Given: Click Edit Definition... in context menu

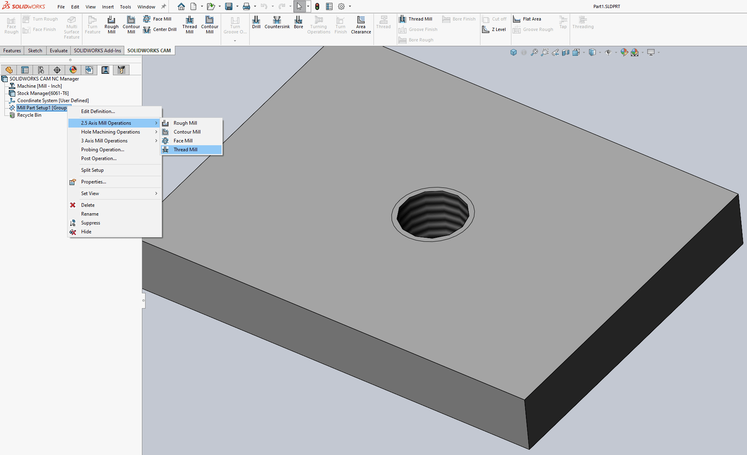Looking at the screenshot, I should 98,111.
